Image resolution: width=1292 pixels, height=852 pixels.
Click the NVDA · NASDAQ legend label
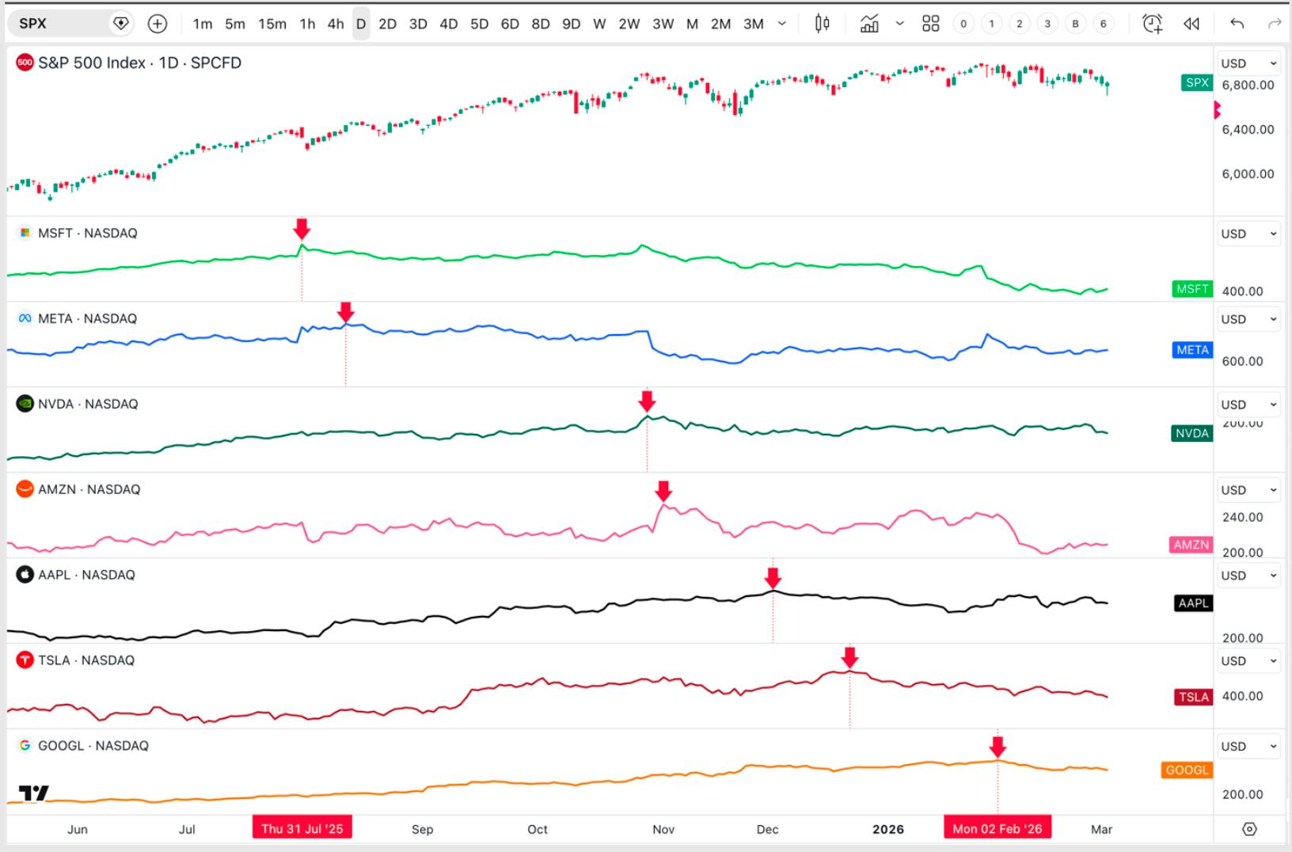pos(88,404)
